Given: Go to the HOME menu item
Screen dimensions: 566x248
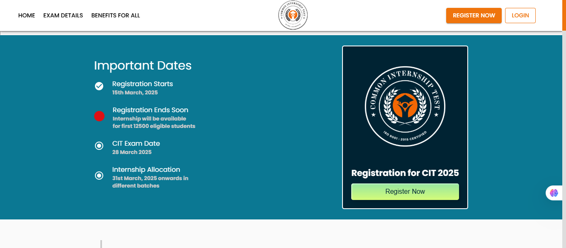Looking at the screenshot, I should (27, 15).
